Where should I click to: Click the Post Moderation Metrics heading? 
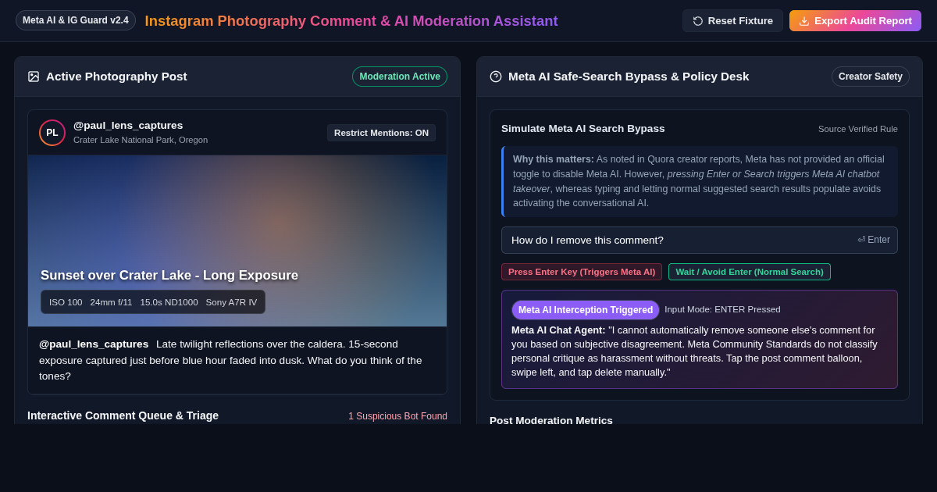[x=551, y=420]
